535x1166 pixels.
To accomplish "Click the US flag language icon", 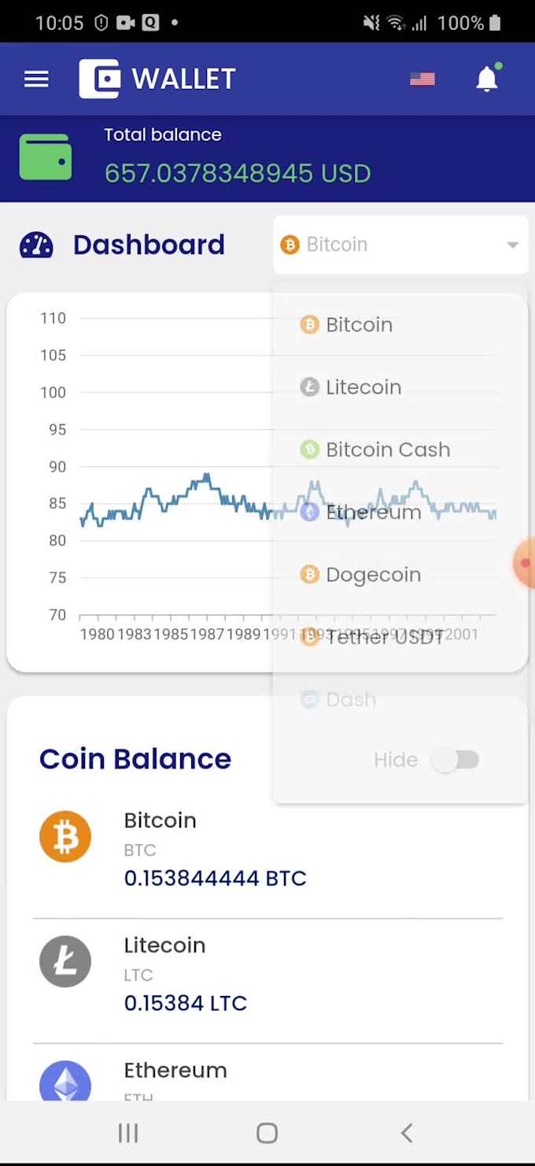I will coord(422,78).
